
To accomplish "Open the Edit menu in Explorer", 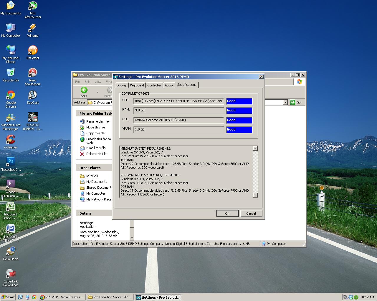I will [x=87, y=82].
